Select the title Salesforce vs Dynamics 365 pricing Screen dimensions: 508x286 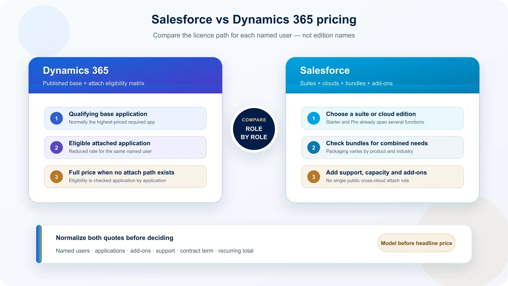254,19
